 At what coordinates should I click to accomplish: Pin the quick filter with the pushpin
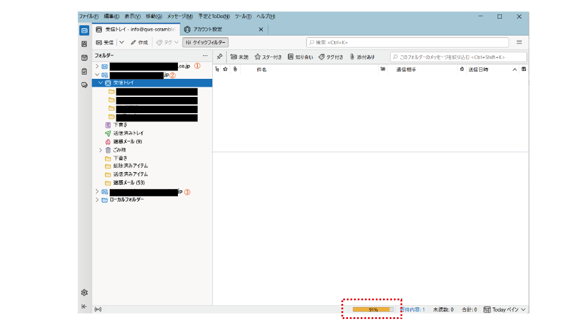[x=220, y=57]
